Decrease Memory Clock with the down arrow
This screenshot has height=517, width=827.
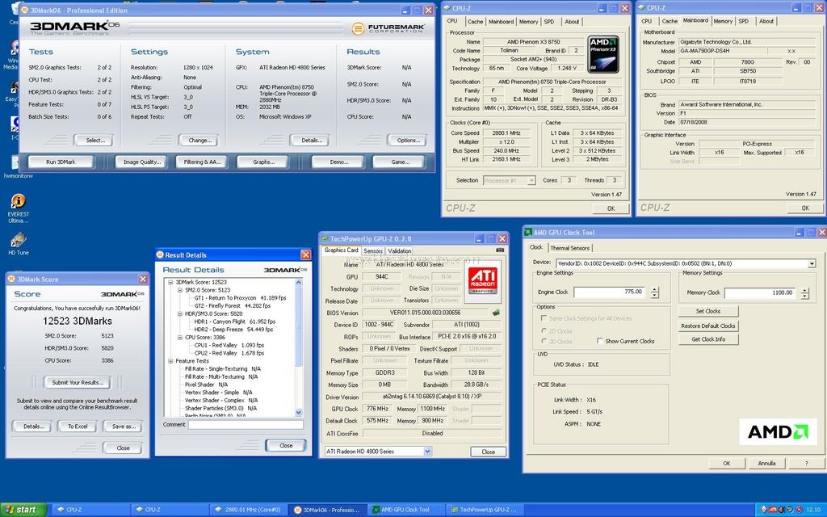(x=805, y=296)
